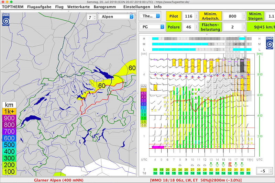
Task: Click the 4.5 m/s legend swatch
Action: click(143, 93)
